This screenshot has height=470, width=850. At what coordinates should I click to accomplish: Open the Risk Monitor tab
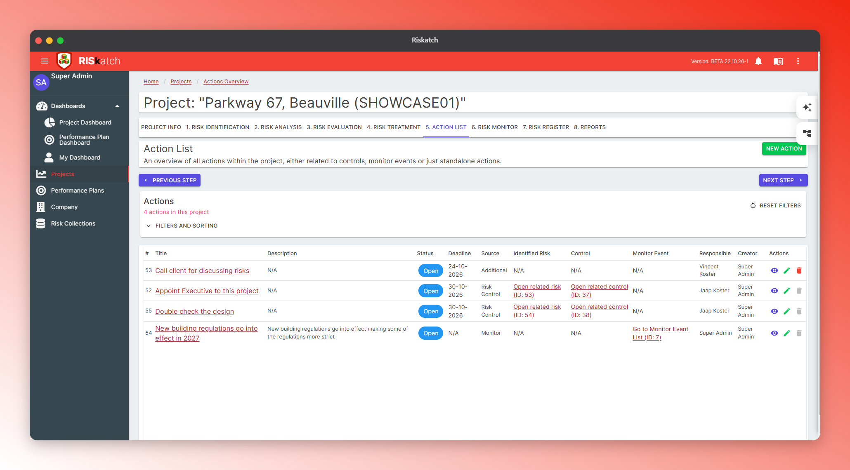click(x=495, y=127)
